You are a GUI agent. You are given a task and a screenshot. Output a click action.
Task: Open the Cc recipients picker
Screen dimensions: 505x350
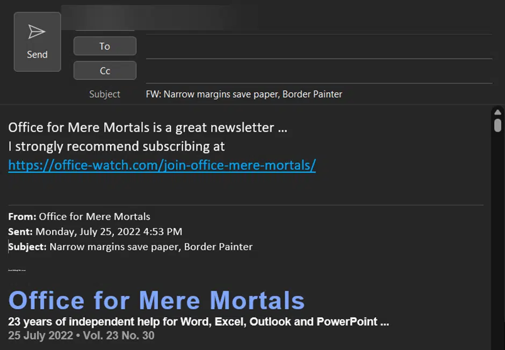(x=105, y=70)
